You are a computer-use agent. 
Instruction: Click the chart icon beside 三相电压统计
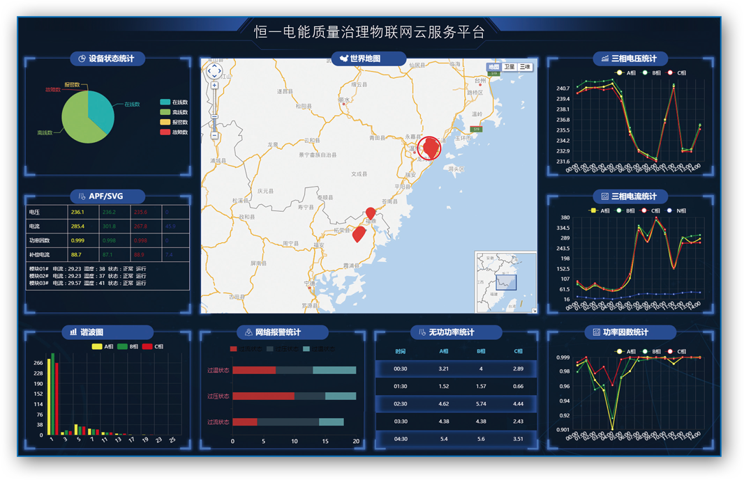pos(604,59)
